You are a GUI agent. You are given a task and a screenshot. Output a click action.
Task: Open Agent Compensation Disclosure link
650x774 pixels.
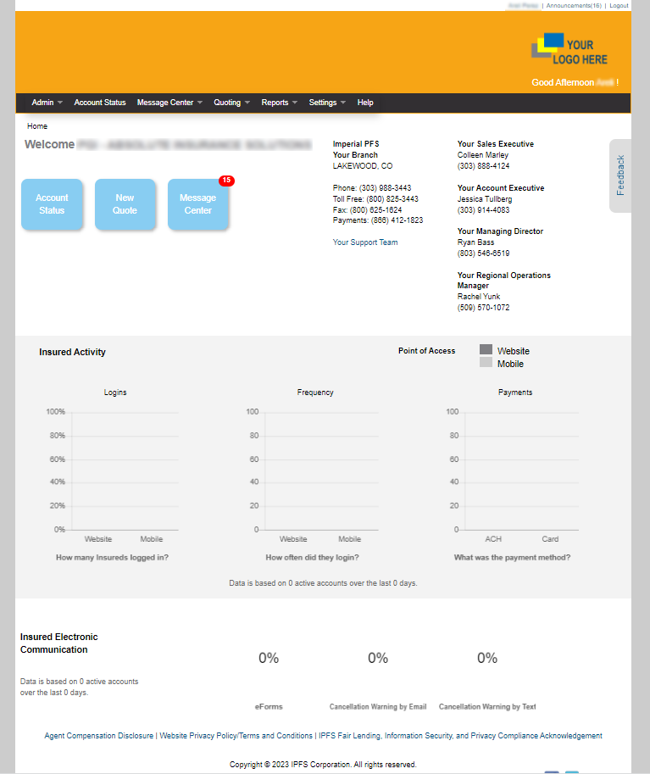98,736
